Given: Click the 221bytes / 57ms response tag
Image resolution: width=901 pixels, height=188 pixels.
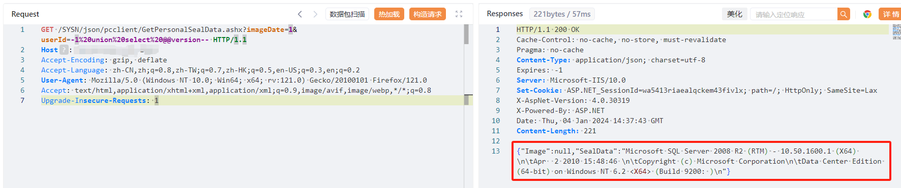Looking at the screenshot, I should (x=562, y=14).
